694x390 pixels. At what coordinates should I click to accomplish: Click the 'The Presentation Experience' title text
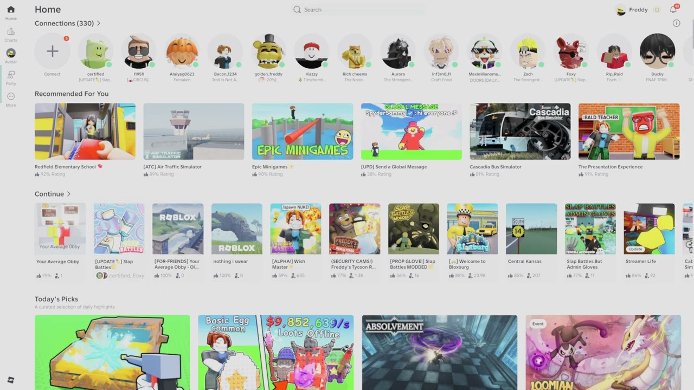[x=611, y=167]
